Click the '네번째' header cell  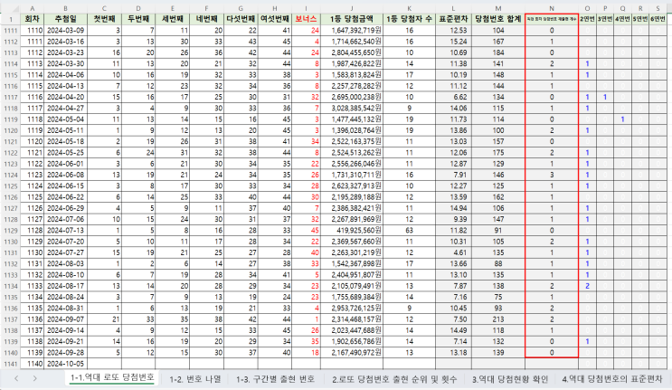click(x=206, y=19)
